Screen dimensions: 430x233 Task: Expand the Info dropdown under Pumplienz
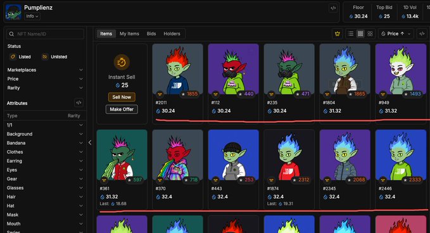pyautogui.click(x=32, y=16)
